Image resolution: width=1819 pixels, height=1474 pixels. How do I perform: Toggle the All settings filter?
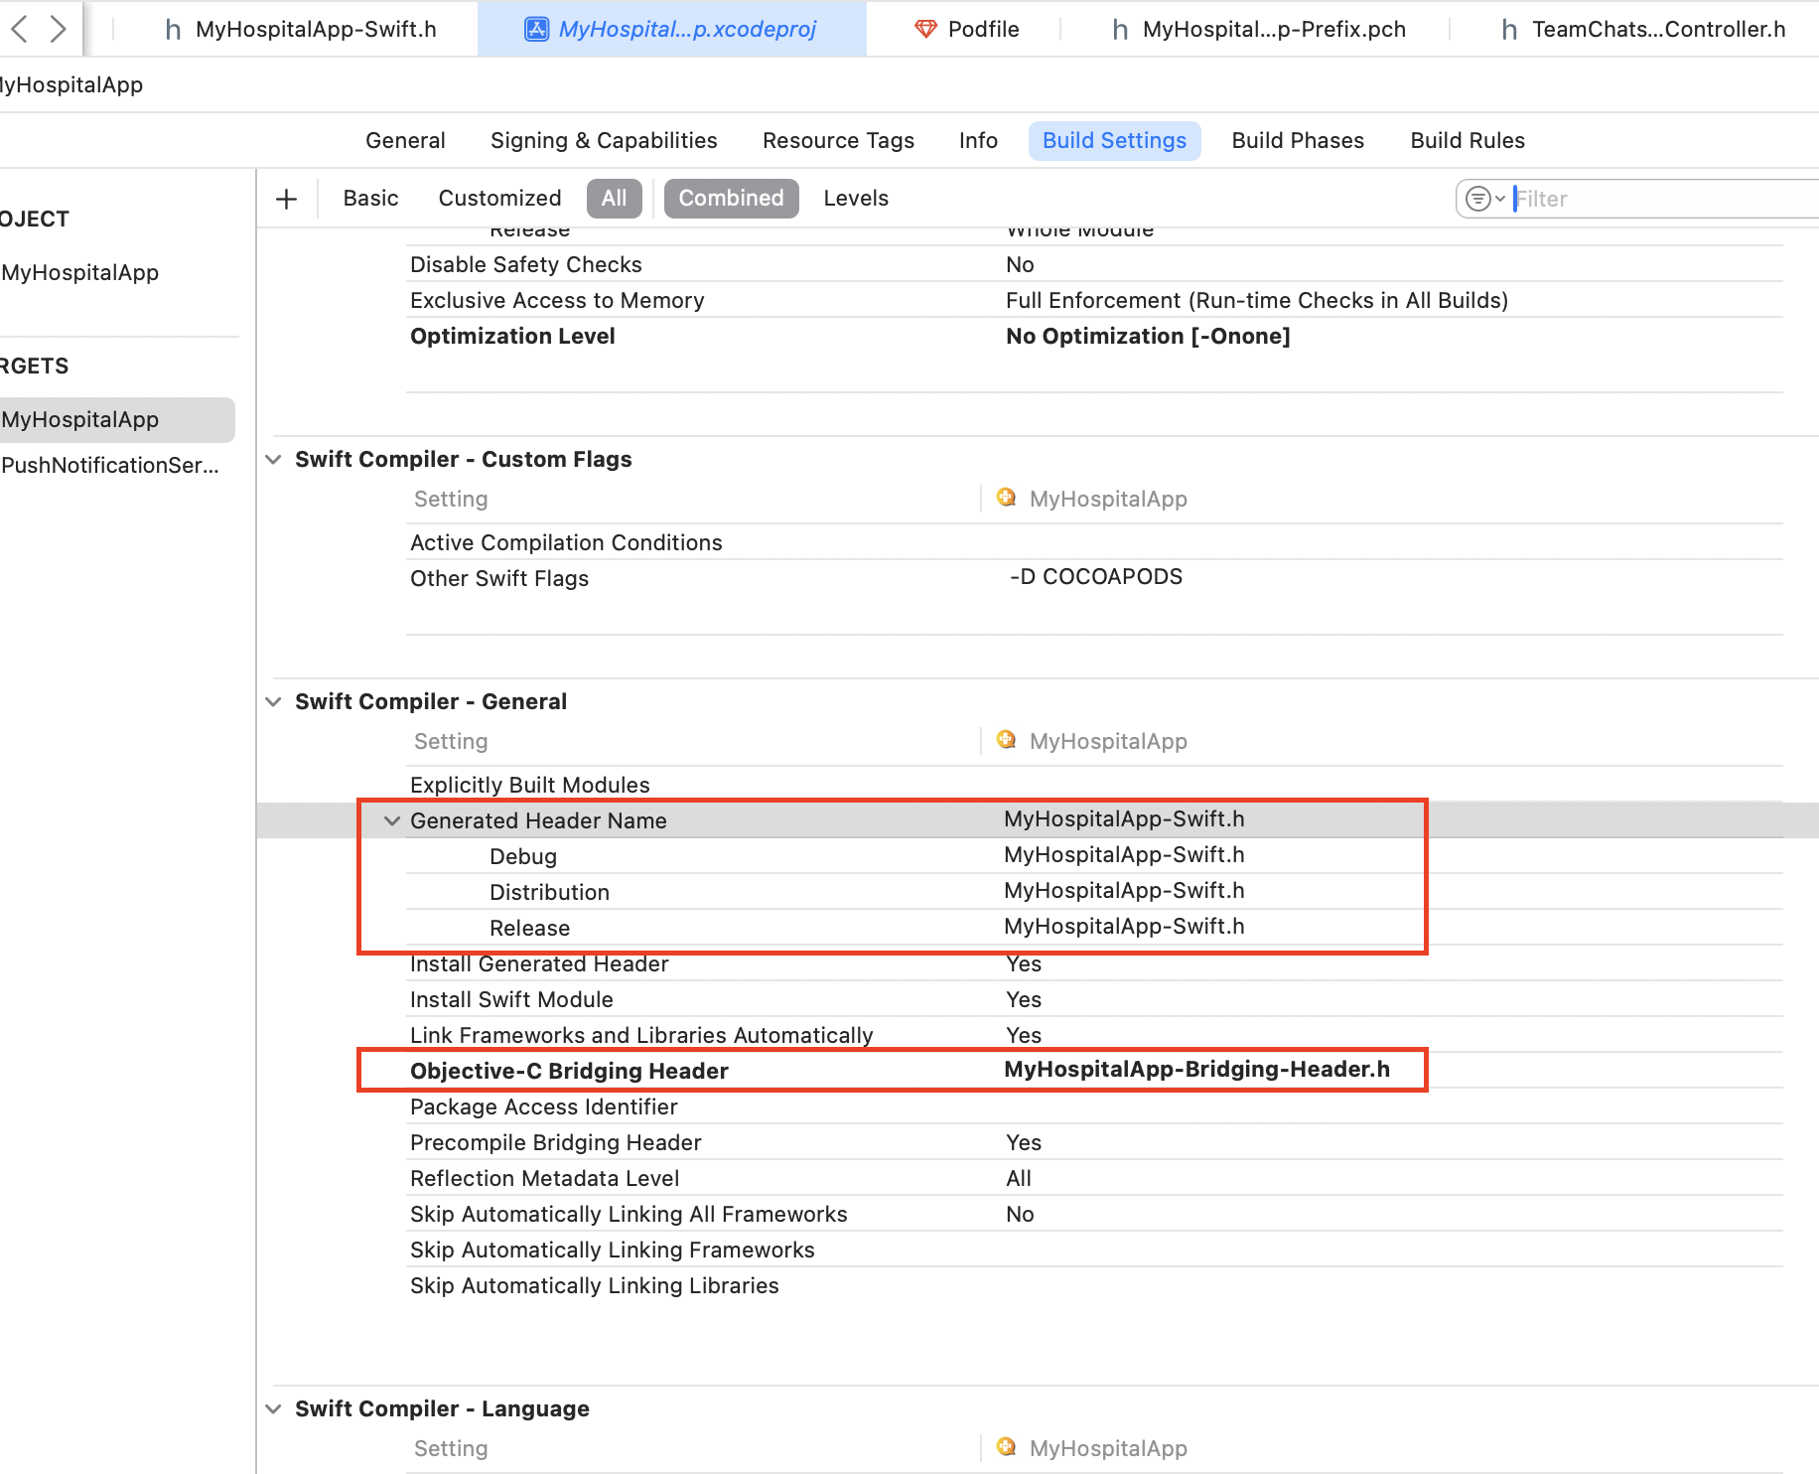pyautogui.click(x=614, y=199)
